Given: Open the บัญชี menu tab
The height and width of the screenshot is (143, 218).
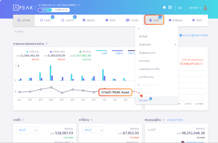Looking at the screenshot, I should (154, 21).
